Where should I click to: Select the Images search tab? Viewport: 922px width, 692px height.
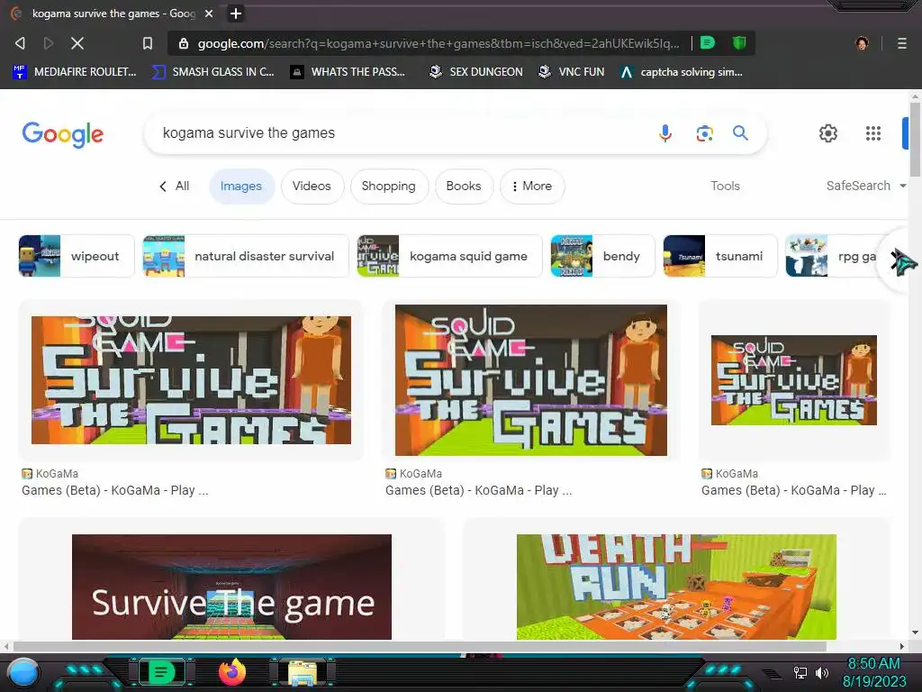coord(241,187)
